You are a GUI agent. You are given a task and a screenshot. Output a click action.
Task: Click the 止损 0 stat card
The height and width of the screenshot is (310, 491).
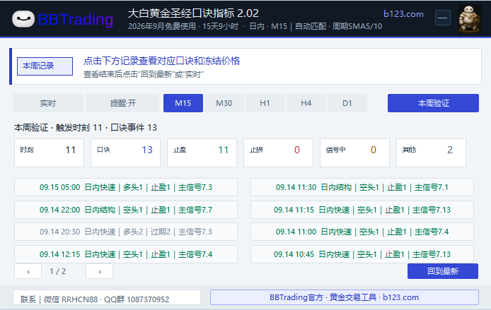coord(278,153)
